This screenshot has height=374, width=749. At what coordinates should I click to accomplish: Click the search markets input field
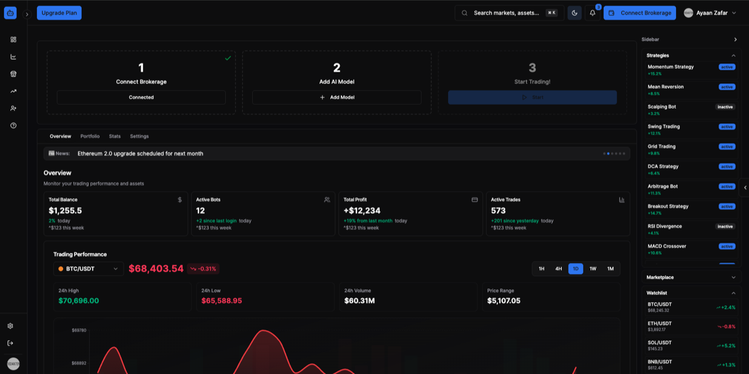click(x=509, y=12)
